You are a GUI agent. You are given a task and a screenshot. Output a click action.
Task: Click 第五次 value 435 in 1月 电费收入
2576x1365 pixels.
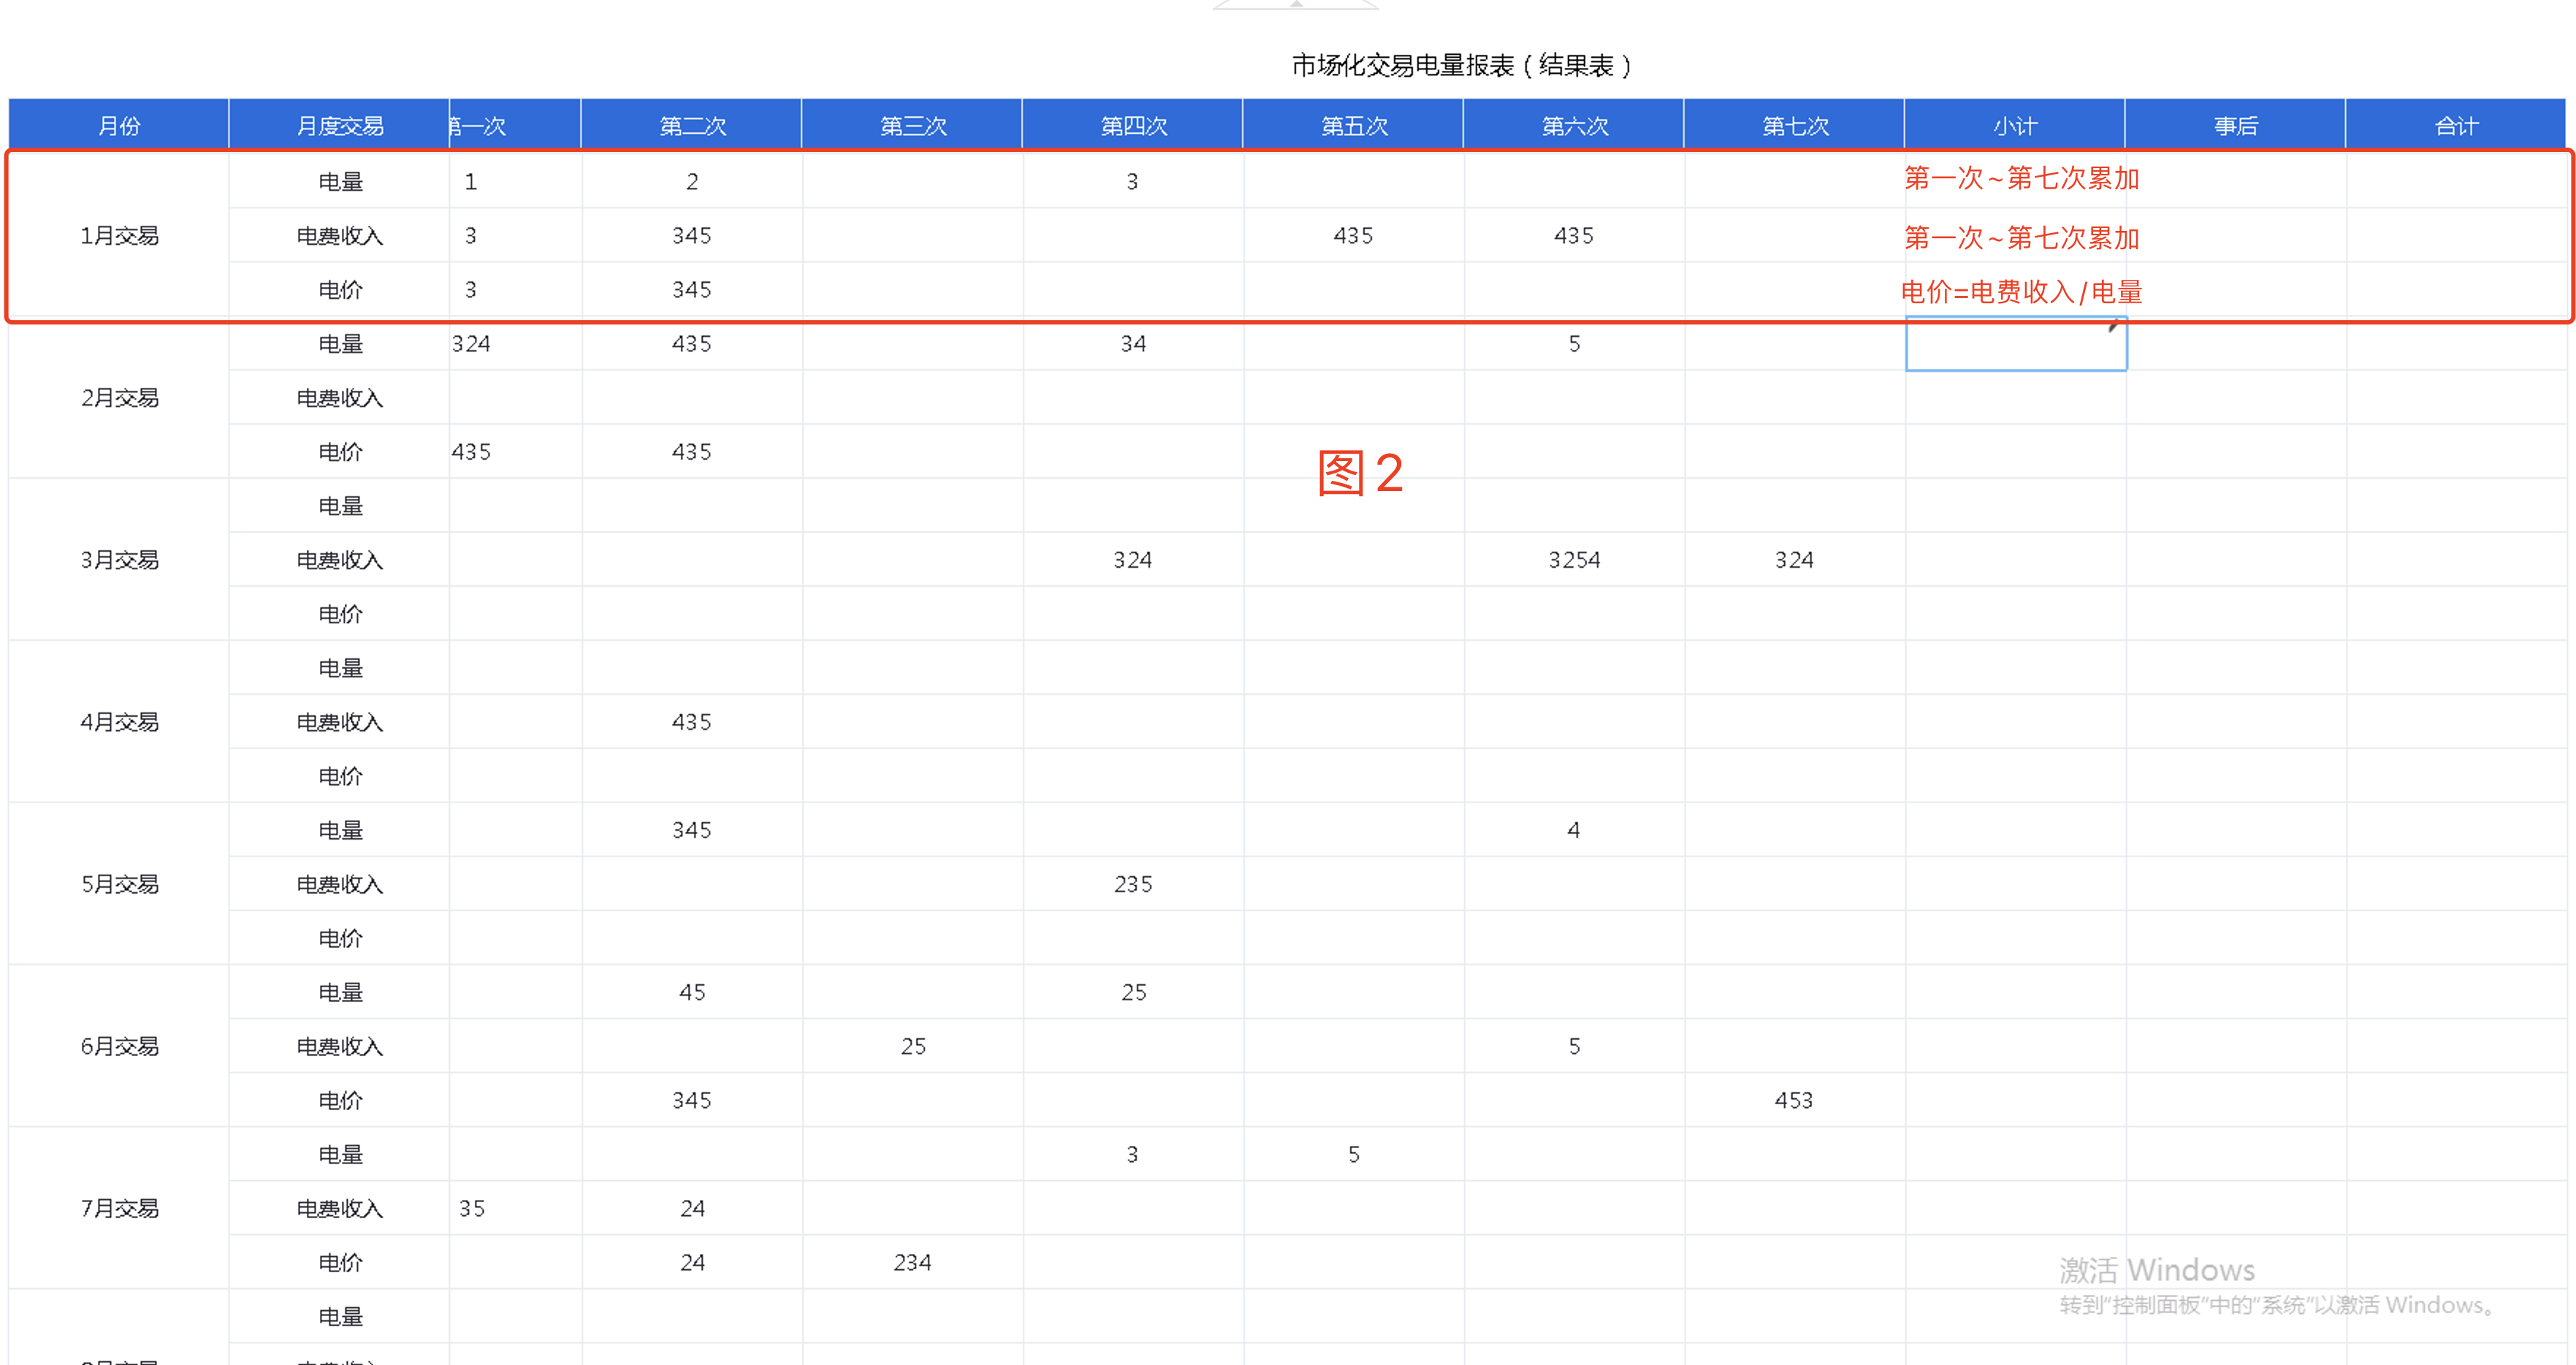click(1353, 236)
